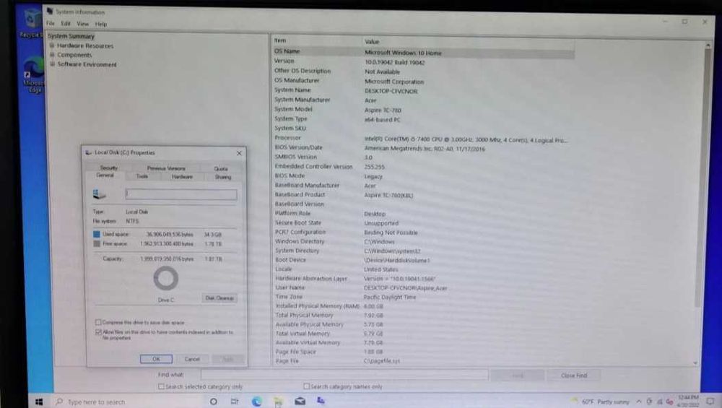
Task: Switch to the Sharing tab
Action: 223,177
